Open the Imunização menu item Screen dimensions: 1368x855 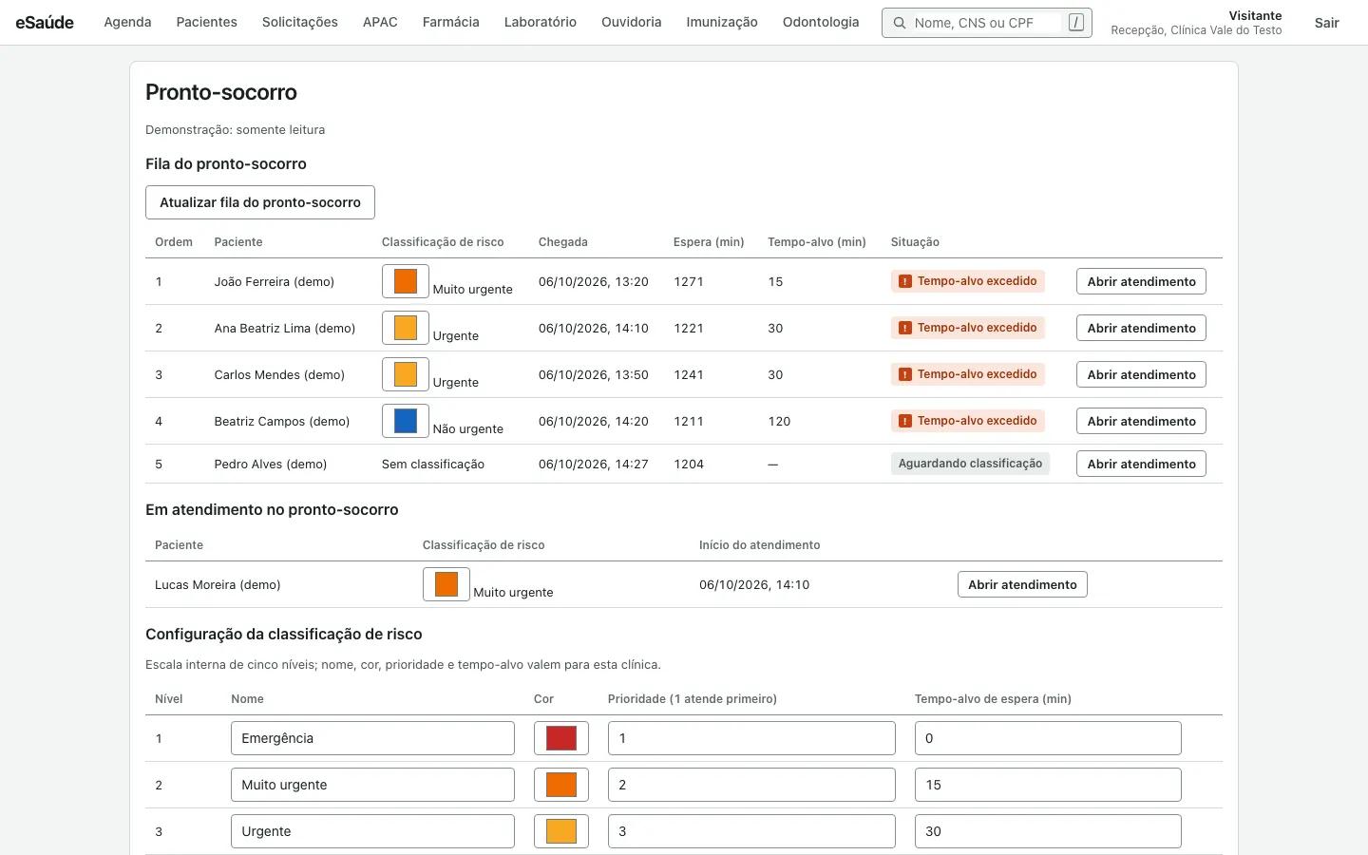(x=722, y=22)
